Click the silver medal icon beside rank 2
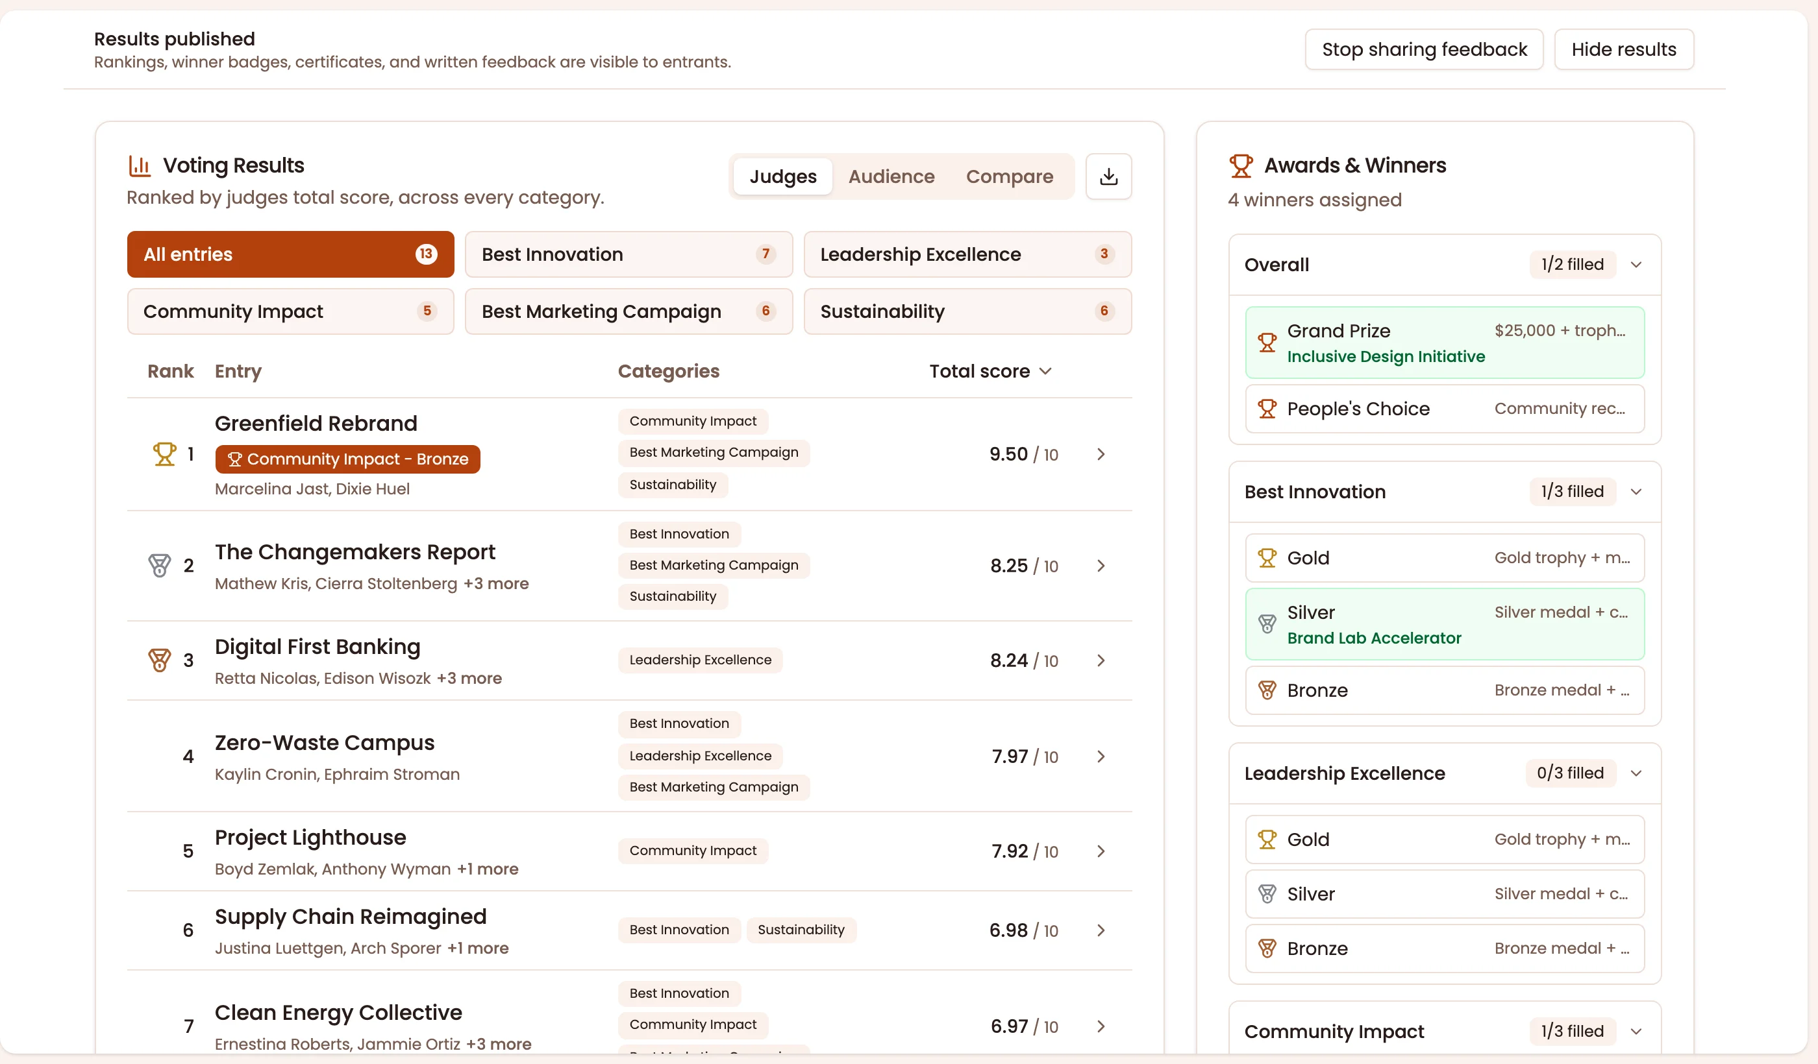1818x1064 pixels. pyautogui.click(x=160, y=566)
